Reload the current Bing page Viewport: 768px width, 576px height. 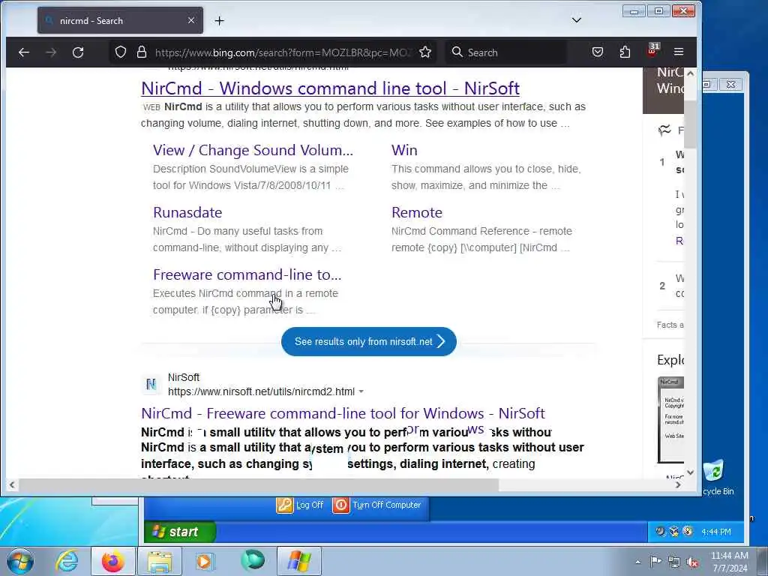pyautogui.click(x=78, y=52)
